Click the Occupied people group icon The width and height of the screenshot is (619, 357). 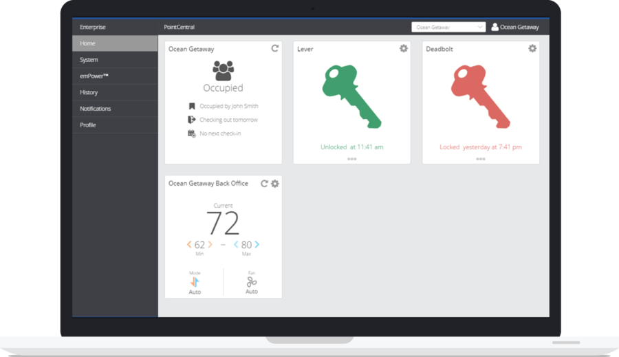pyautogui.click(x=223, y=71)
